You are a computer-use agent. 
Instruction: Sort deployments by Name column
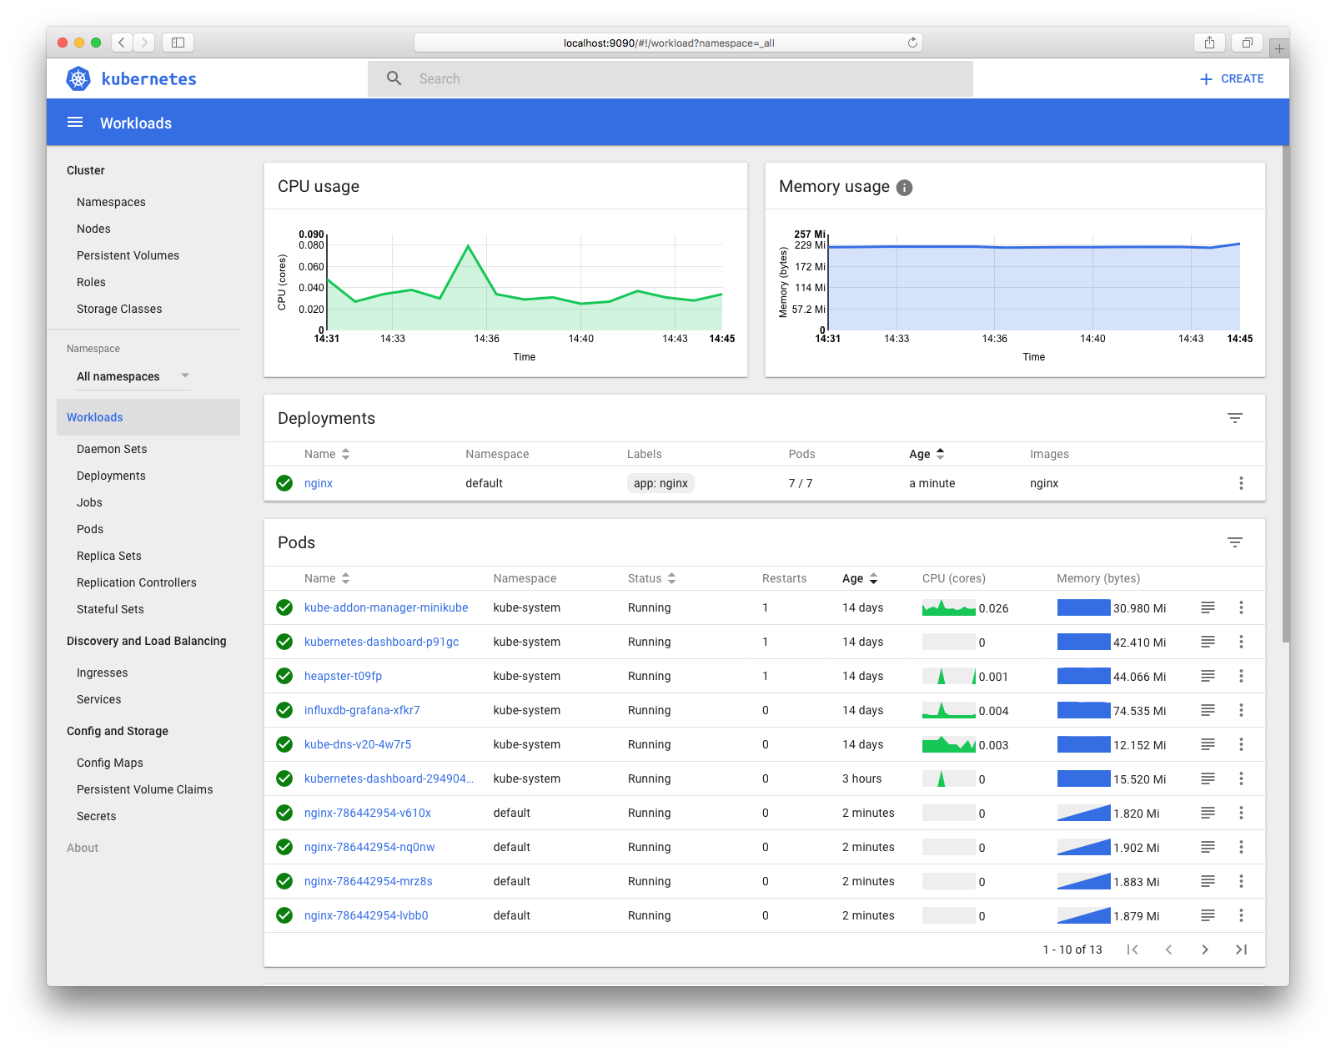(326, 454)
